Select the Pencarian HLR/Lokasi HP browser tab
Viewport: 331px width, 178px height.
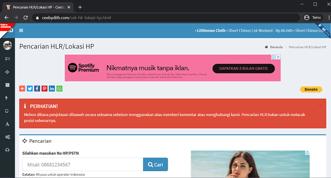pos(38,7)
